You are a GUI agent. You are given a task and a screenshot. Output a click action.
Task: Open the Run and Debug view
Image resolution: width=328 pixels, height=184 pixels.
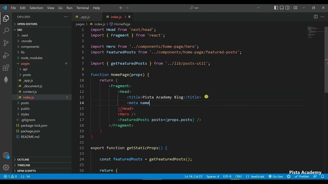coord(6,55)
